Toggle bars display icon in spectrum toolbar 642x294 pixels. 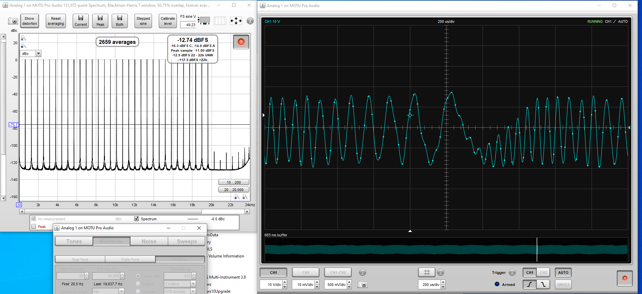220,21
